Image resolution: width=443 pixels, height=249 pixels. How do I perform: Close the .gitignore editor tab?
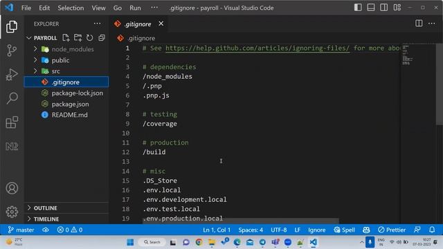pos(161,24)
